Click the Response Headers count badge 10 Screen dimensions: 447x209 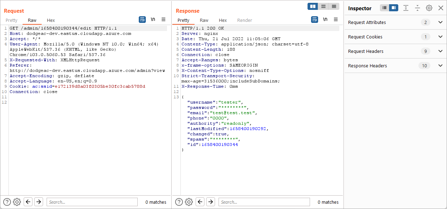424,66
